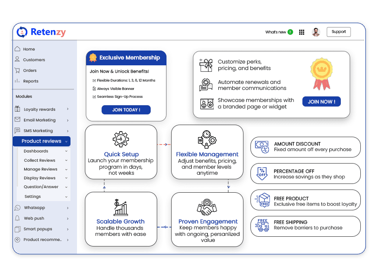Click the green What's new notification badge
Image resolution: width=371 pixels, height=278 pixels.
290,32
